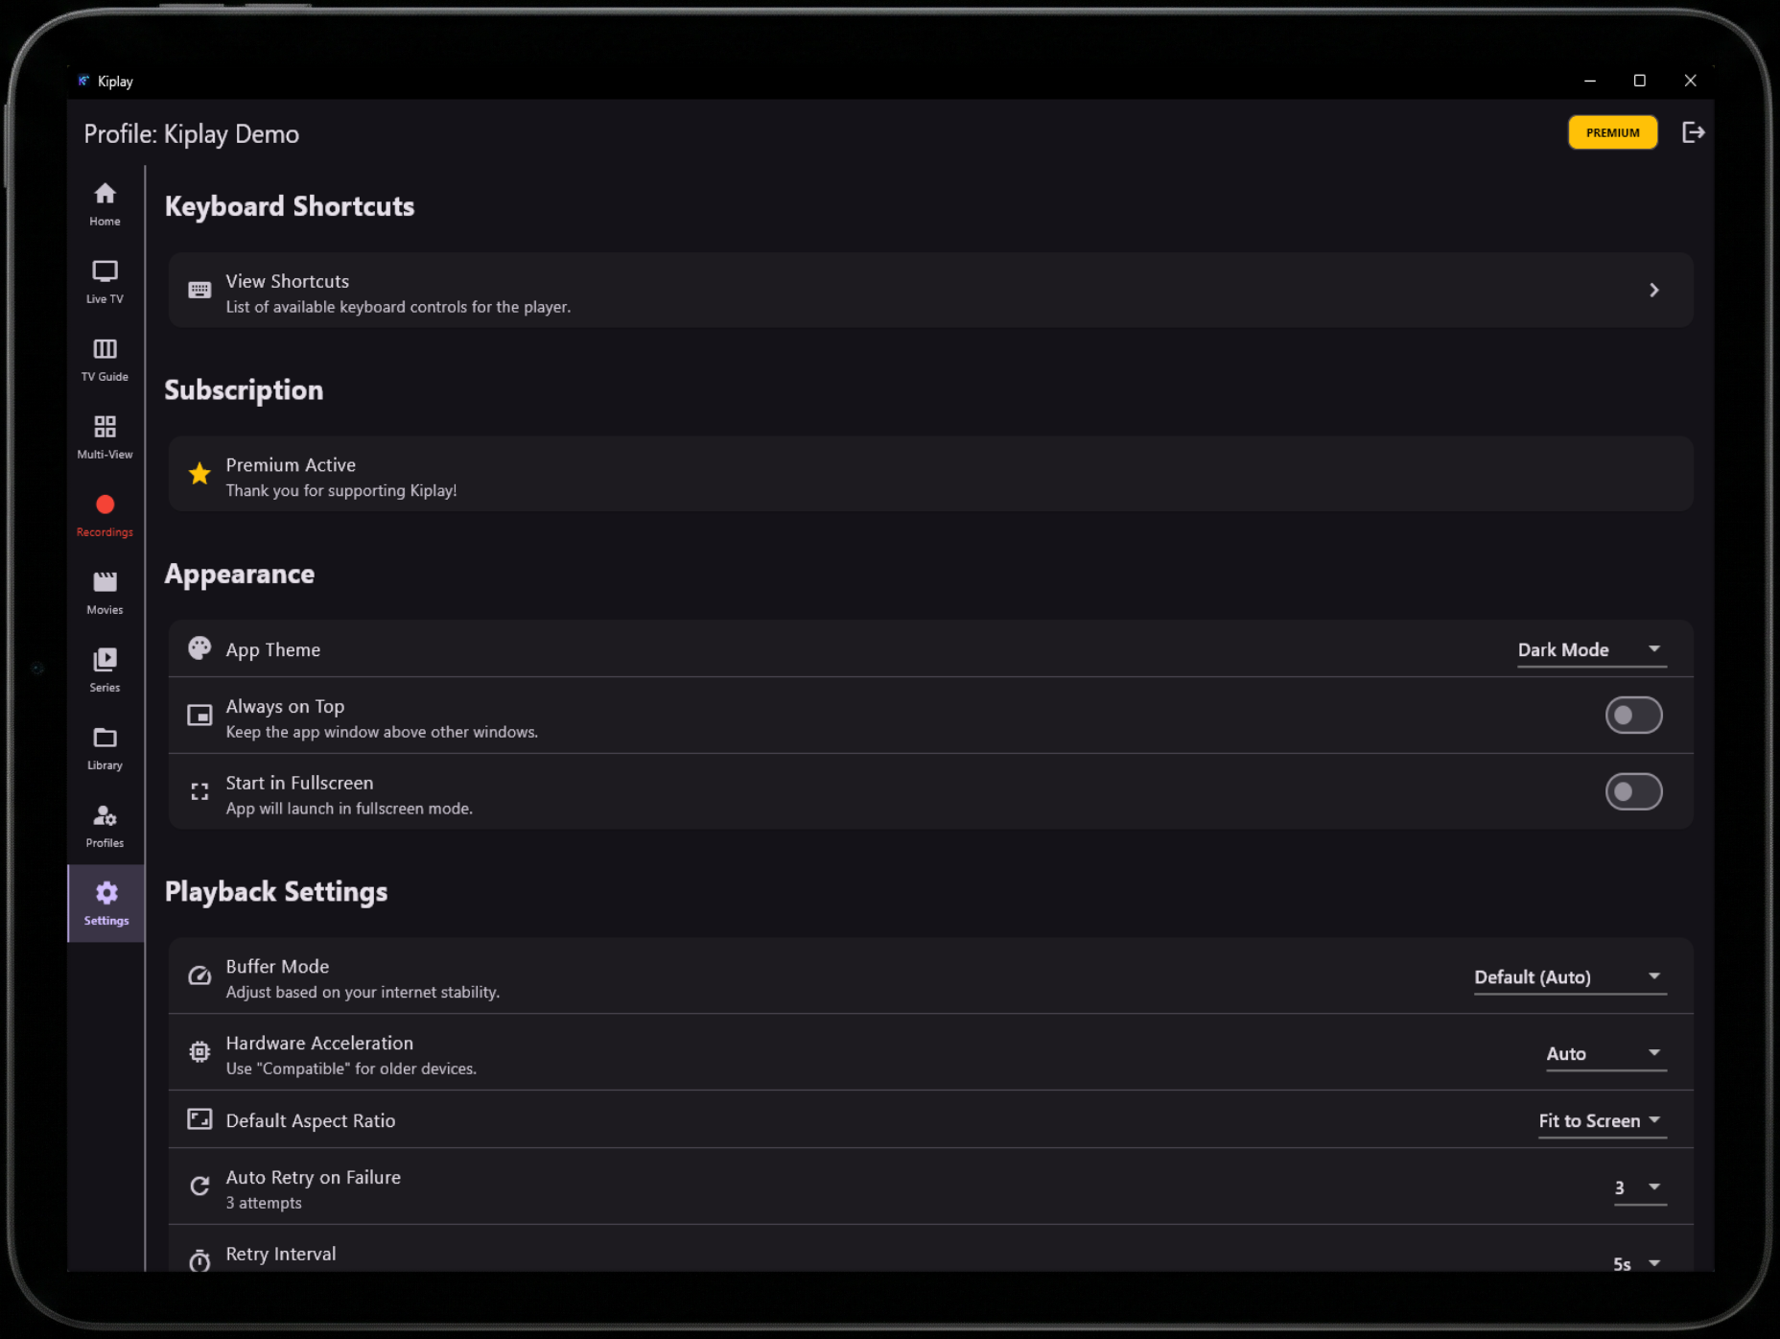This screenshot has height=1339, width=1780.
Task: Open the Home section in the sidebar
Action: [104, 203]
